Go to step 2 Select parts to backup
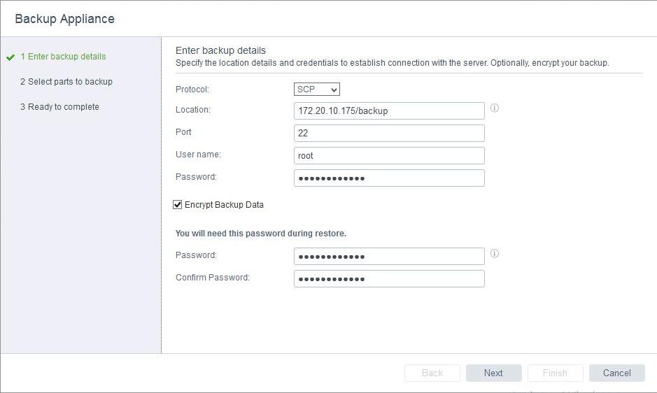 [x=66, y=82]
